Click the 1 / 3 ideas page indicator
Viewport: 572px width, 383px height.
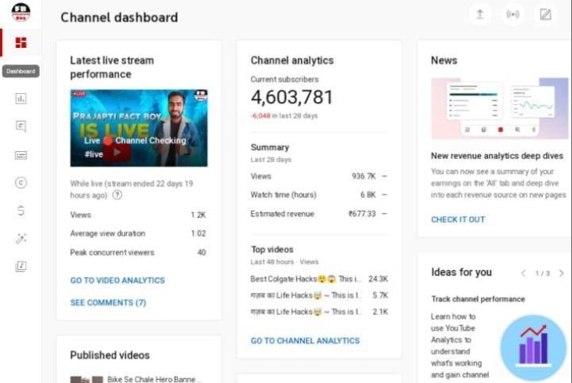(542, 273)
